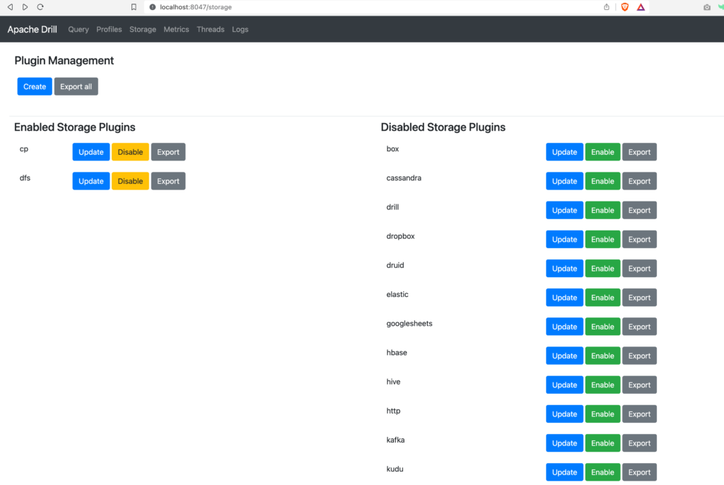Enable the cassandra storage plugin
The width and height of the screenshot is (724, 485).
(602, 181)
